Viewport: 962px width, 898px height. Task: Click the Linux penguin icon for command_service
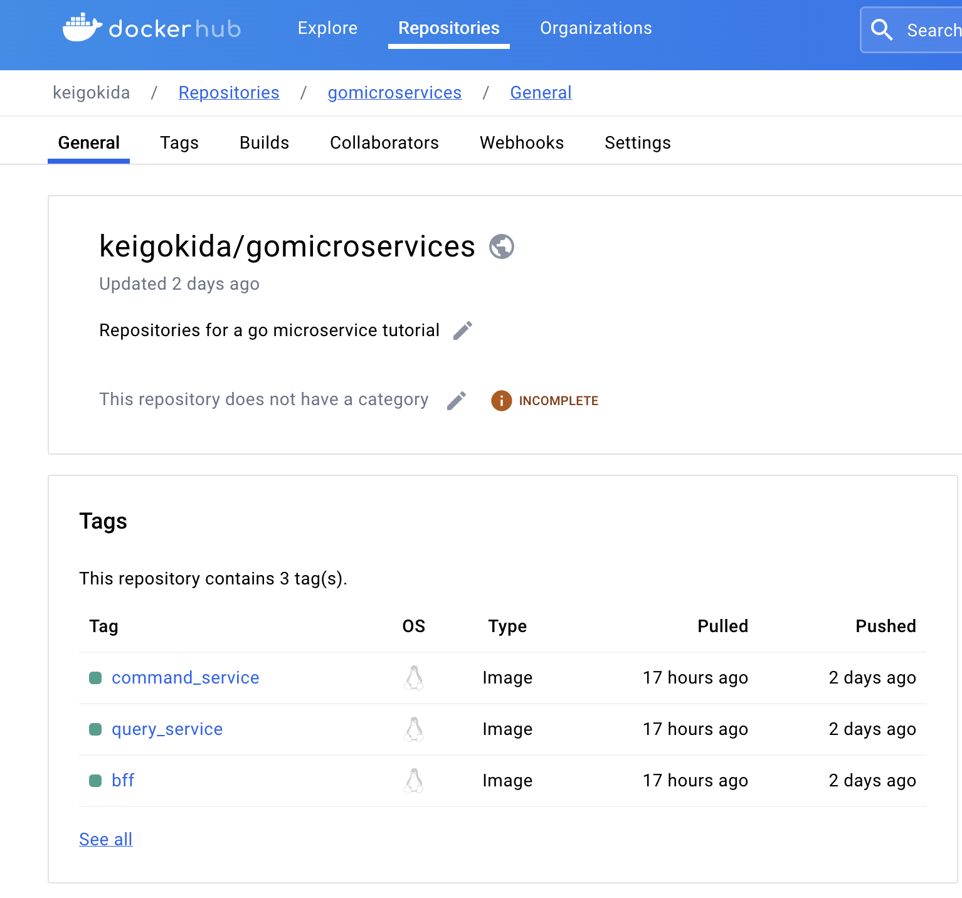pos(414,678)
